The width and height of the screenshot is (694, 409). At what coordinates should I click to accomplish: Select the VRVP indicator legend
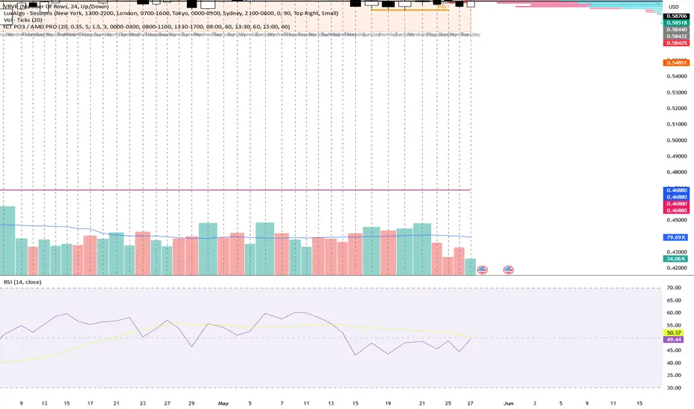56,7
